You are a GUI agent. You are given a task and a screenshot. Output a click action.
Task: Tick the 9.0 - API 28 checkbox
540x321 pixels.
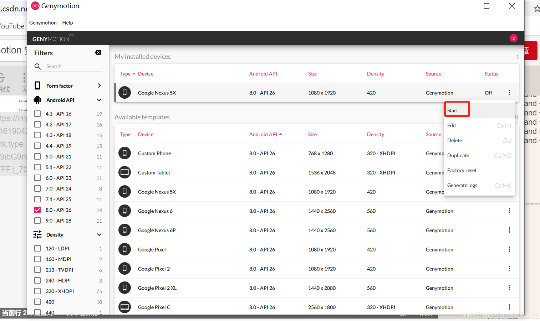click(x=37, y=221)
